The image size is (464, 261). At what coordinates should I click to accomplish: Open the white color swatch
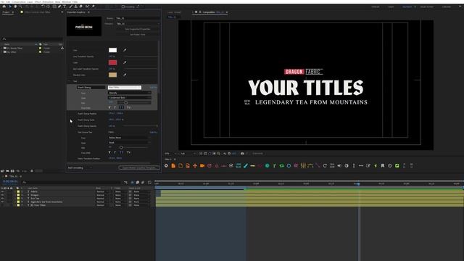click(113, 50)
